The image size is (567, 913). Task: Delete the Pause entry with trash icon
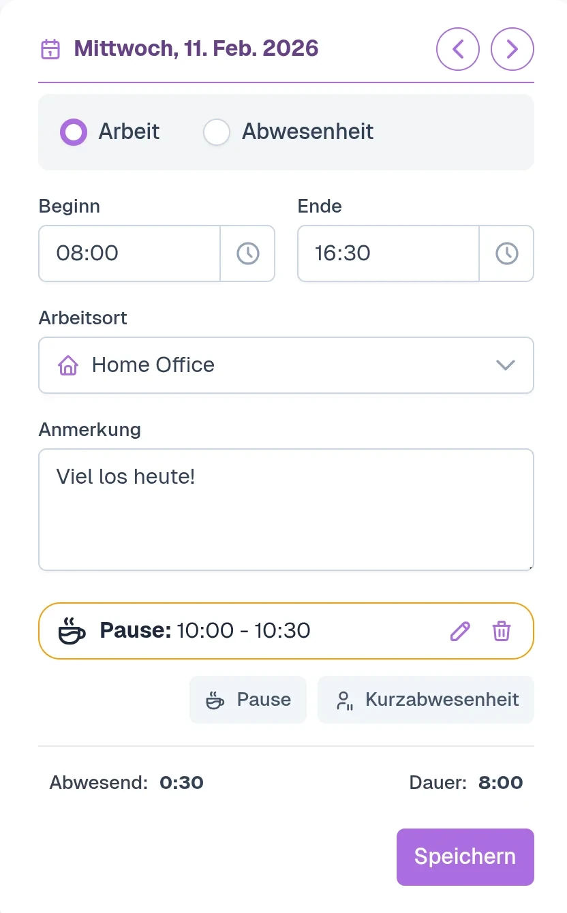502,631
